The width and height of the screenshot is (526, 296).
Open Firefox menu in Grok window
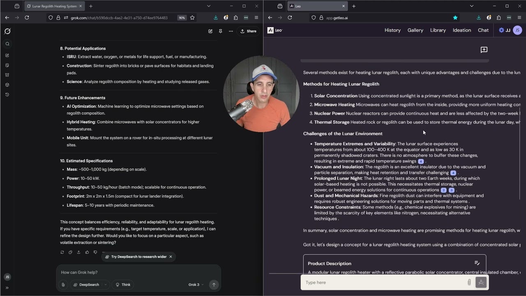256,18
